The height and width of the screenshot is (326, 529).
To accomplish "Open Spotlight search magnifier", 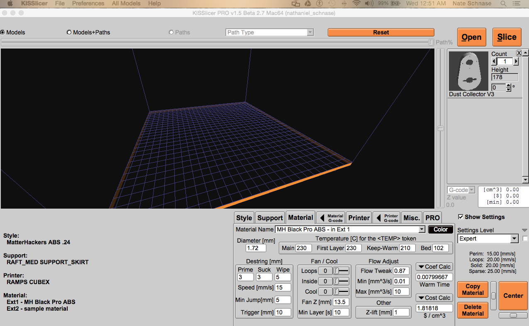I will point(503,3).
